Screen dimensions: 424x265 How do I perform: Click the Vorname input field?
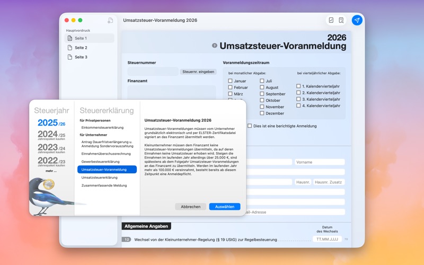click(x=320, y=162)
